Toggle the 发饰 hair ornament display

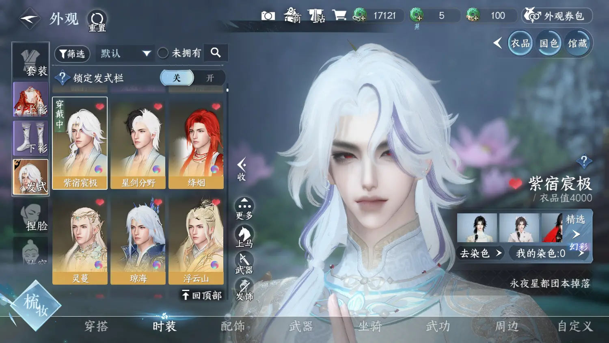[x=244, y=290]
